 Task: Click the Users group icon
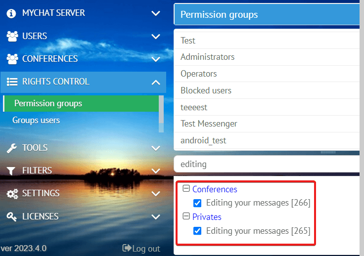12,36
